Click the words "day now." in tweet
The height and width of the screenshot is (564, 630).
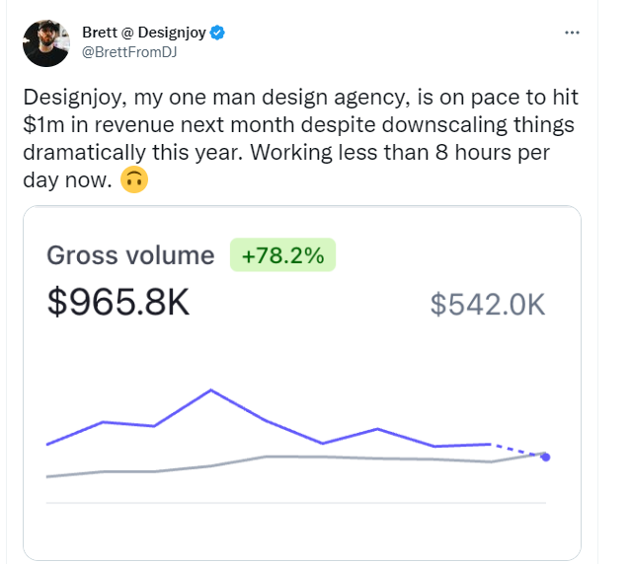67,180
